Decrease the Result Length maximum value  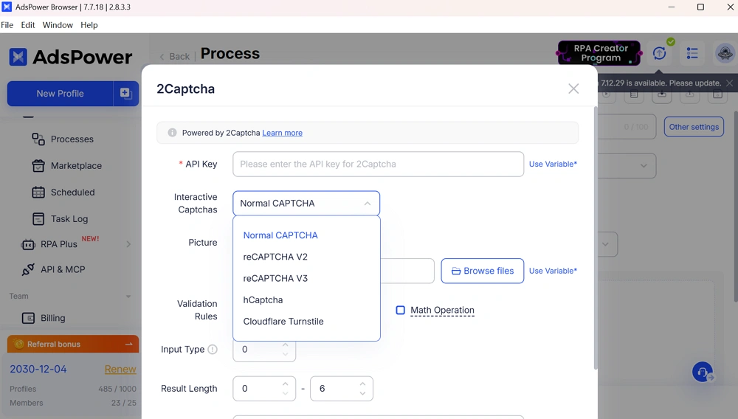click(362, 394)
